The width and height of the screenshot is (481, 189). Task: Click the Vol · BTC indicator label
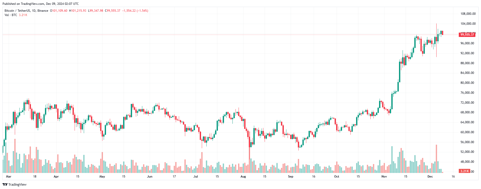click(11, 15)
